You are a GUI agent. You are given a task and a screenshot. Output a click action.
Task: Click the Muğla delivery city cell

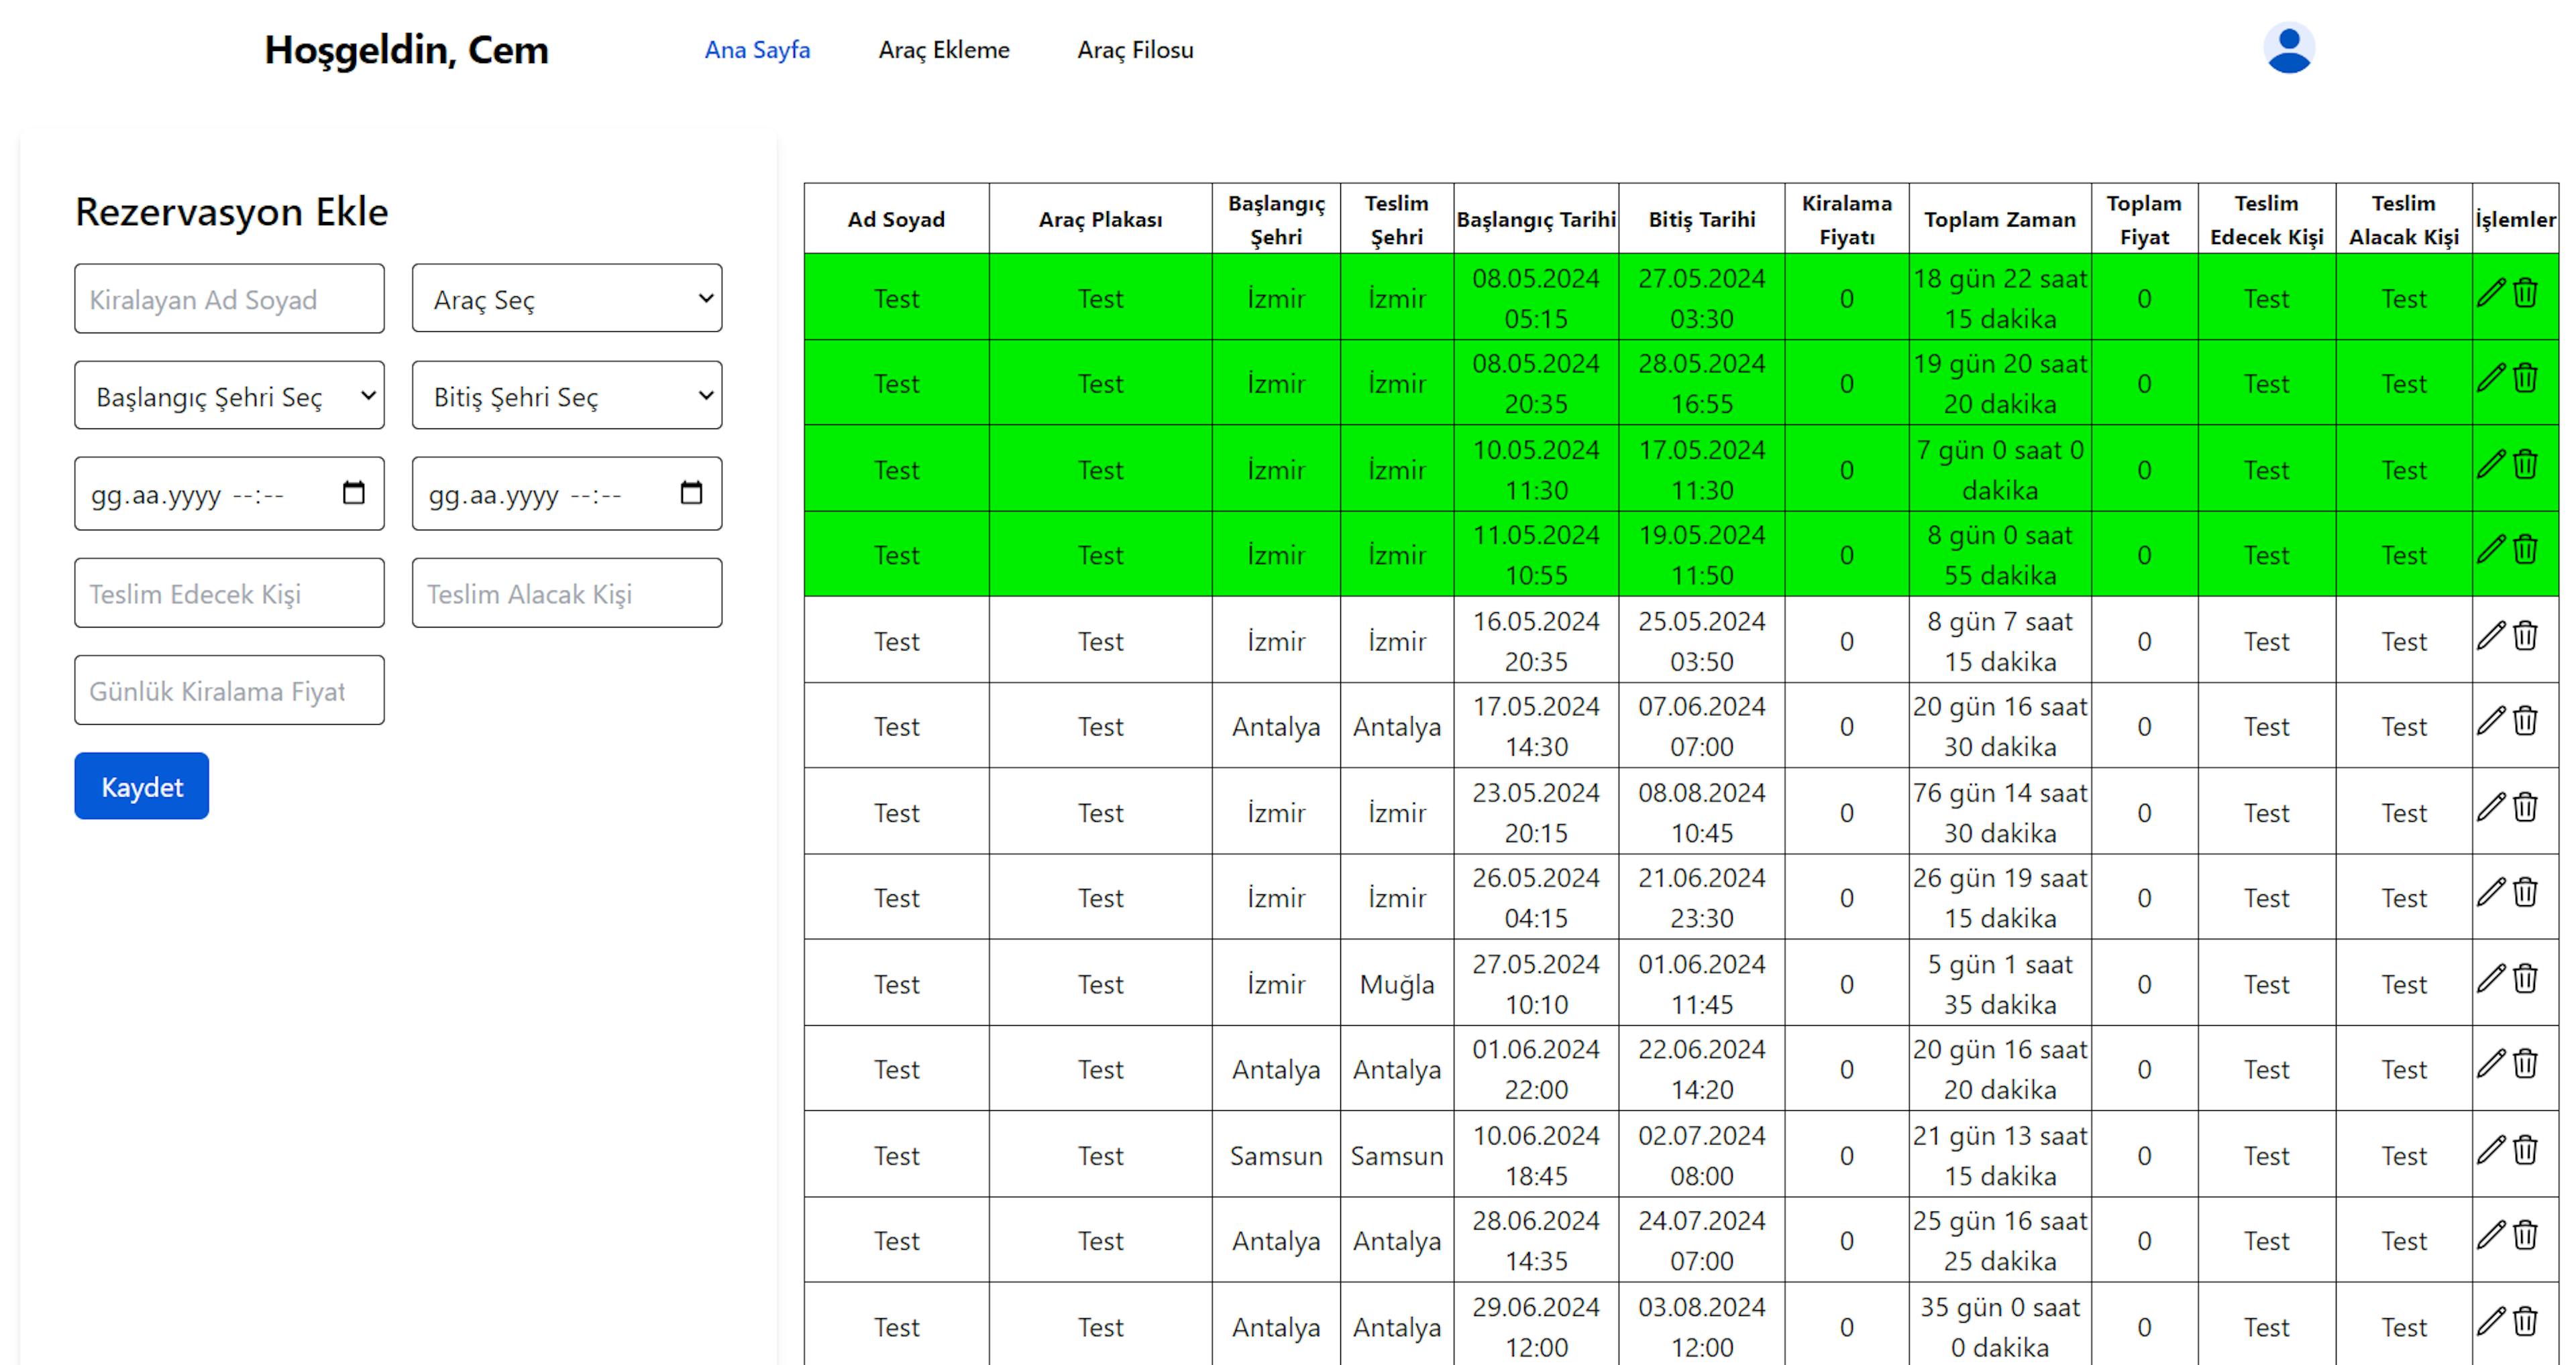[1397, 984]
